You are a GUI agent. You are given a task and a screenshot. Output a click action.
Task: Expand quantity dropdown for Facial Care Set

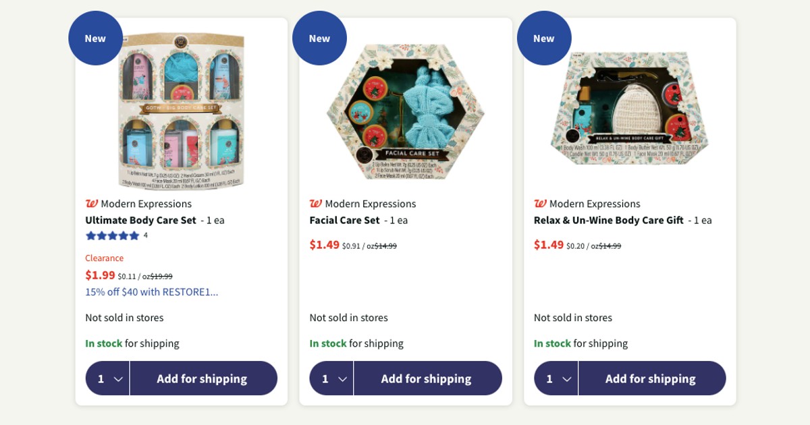pyautogui.click(x=331, y=378)
